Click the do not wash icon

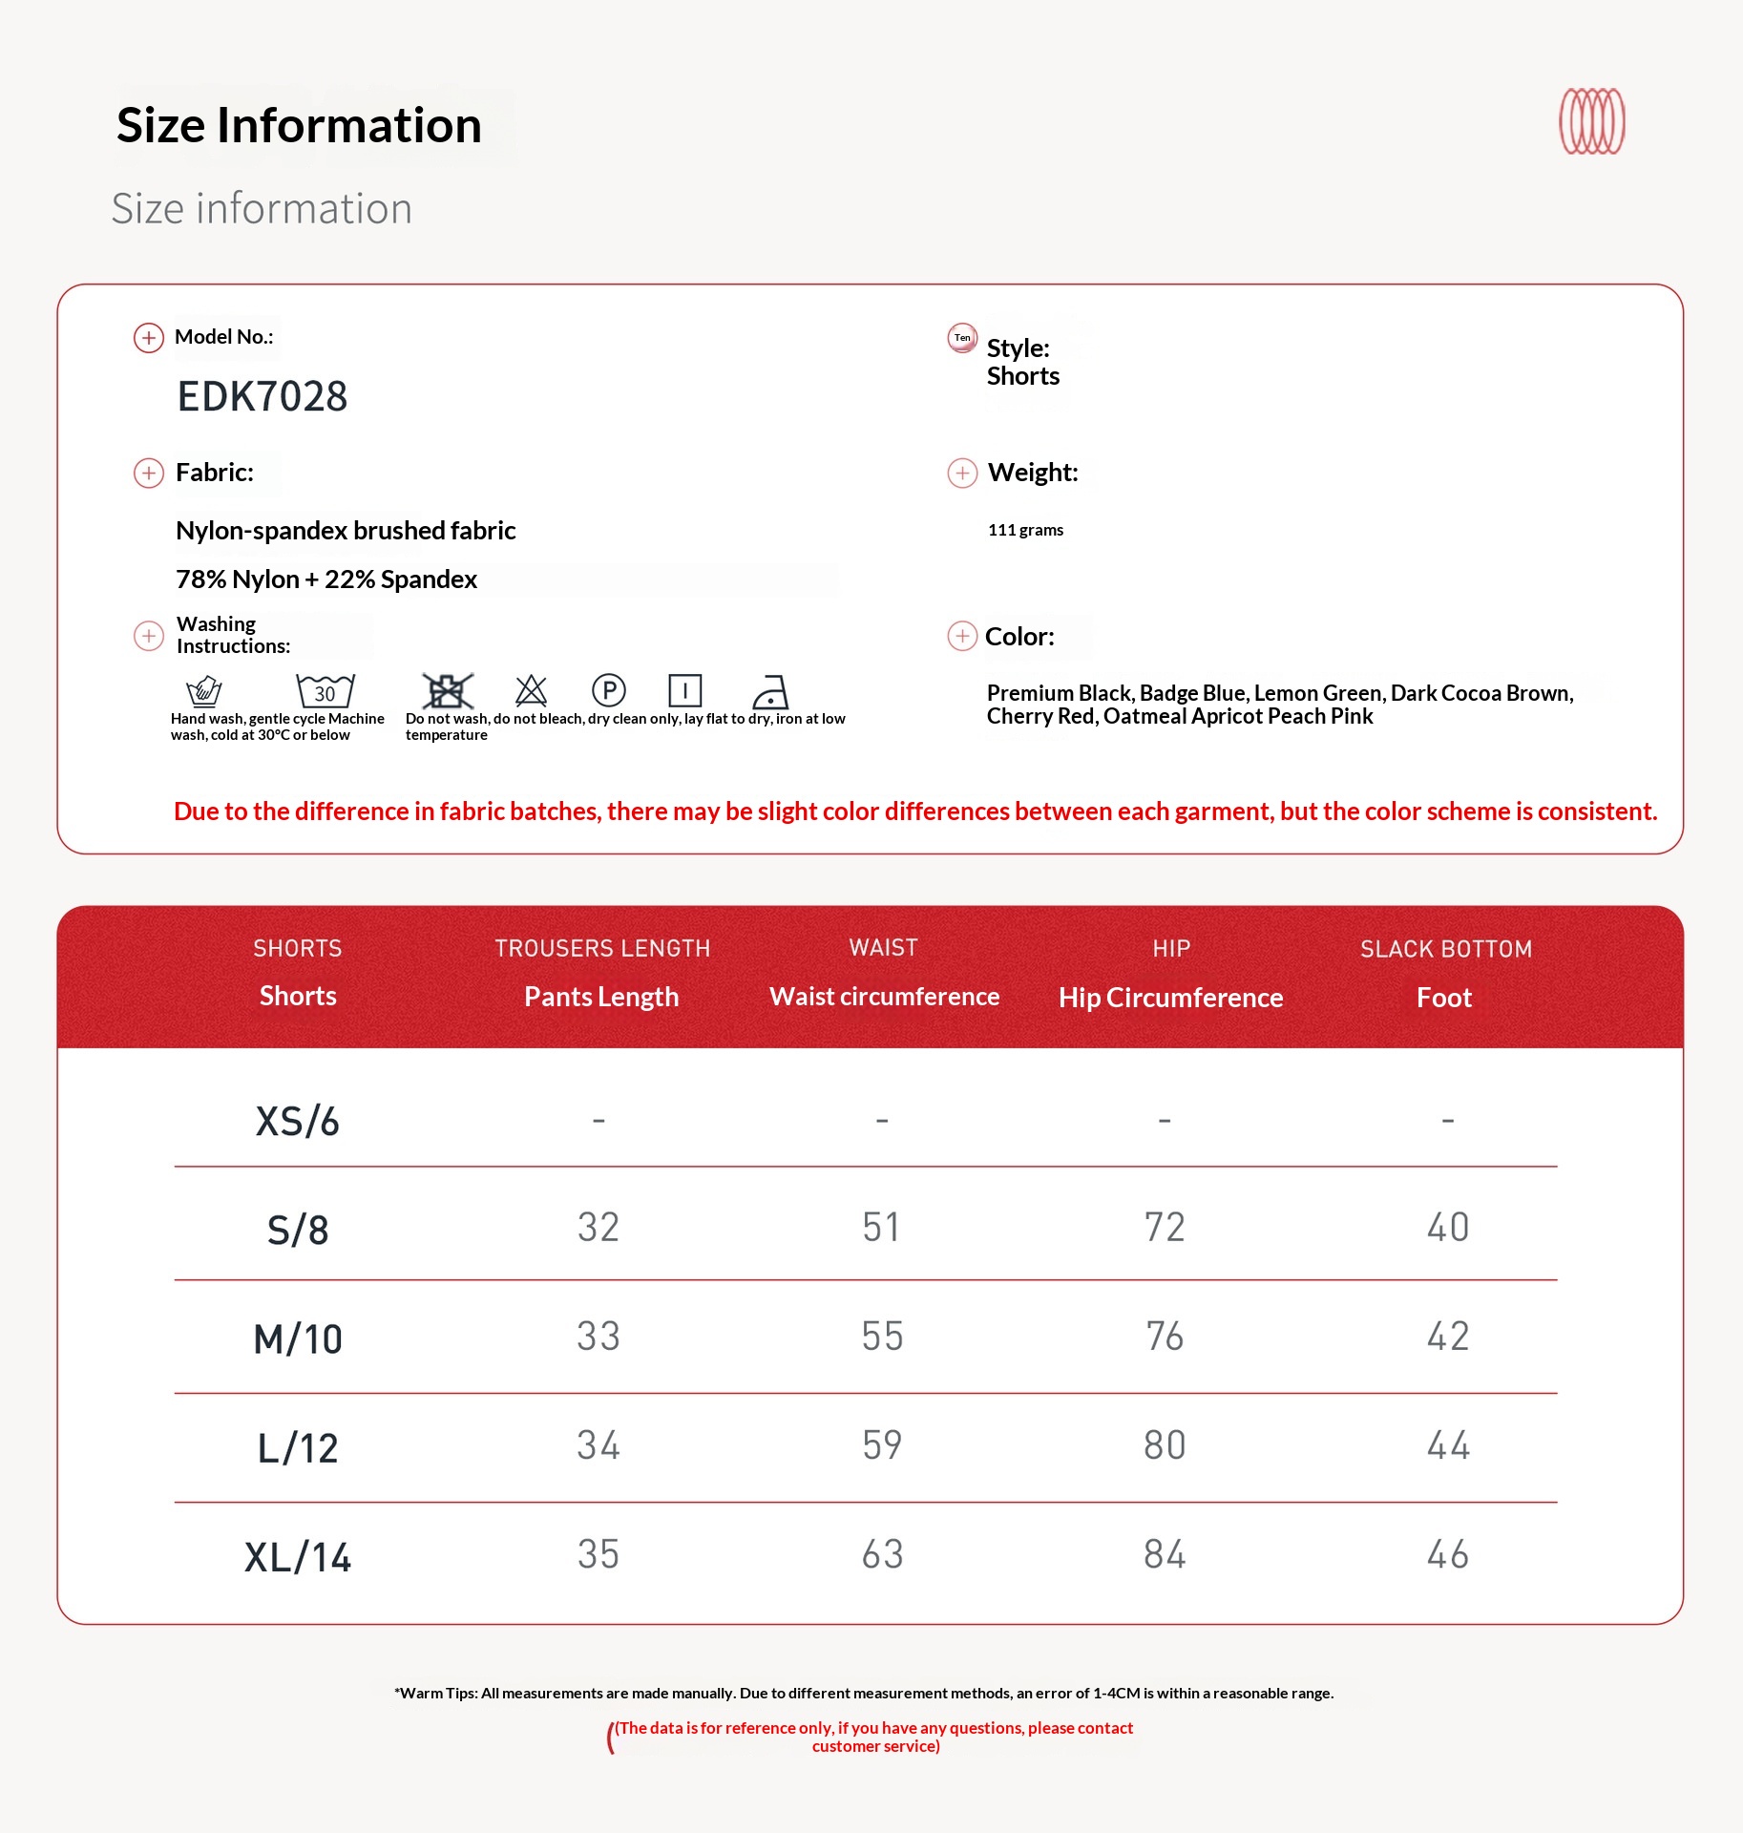point(447,690)
